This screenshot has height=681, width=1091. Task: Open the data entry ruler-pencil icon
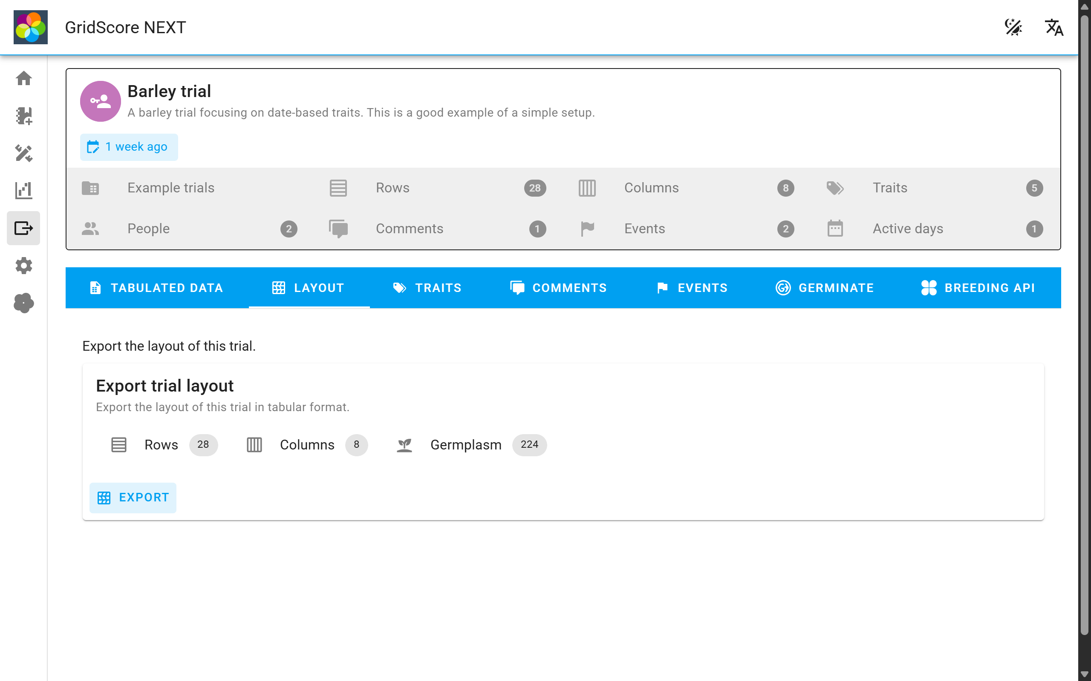pos(23,153)
